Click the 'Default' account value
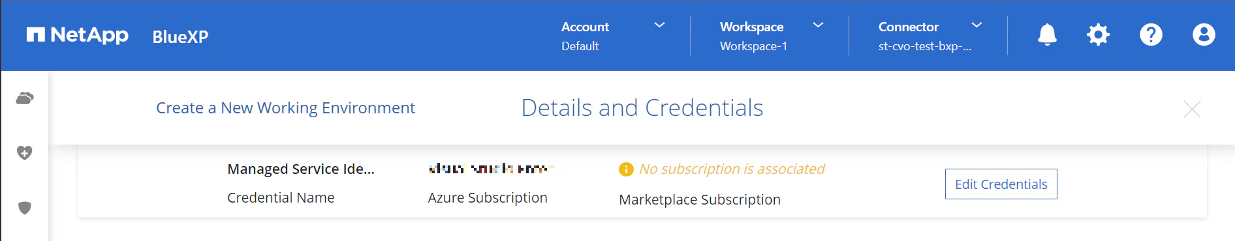1235x241 pixels. (x=580, y=46)
